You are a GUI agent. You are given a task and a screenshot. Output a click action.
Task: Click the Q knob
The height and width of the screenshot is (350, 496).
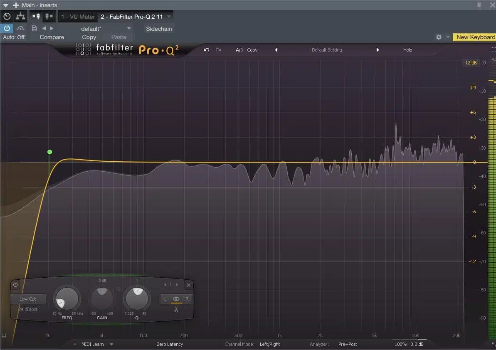(137, 298)
